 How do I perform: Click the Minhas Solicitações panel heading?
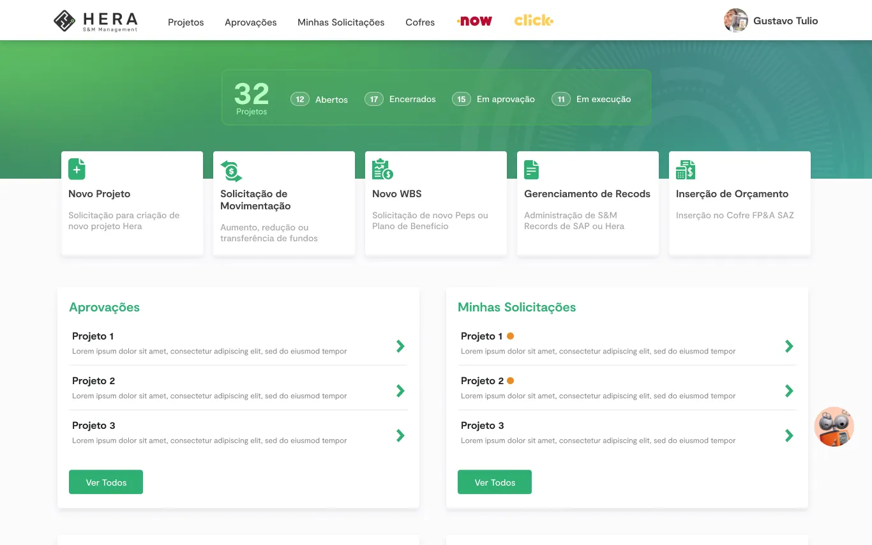[x=517, y=308]
